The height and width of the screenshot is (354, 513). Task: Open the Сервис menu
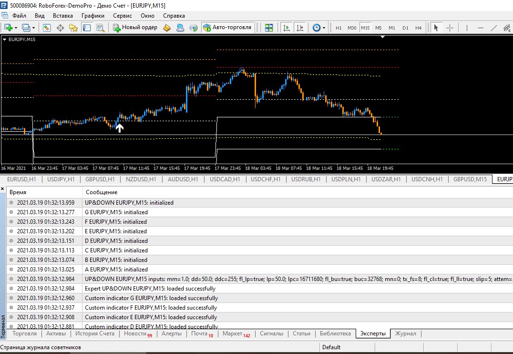[x=123, y=15]
